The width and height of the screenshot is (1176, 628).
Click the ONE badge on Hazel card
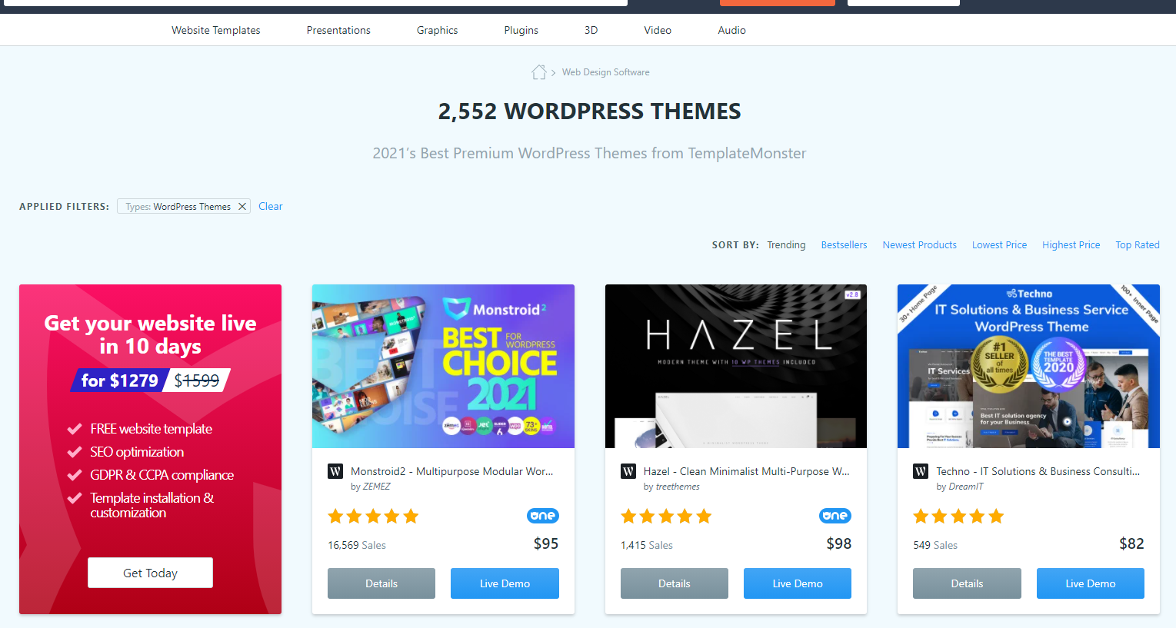click(835, 516)
